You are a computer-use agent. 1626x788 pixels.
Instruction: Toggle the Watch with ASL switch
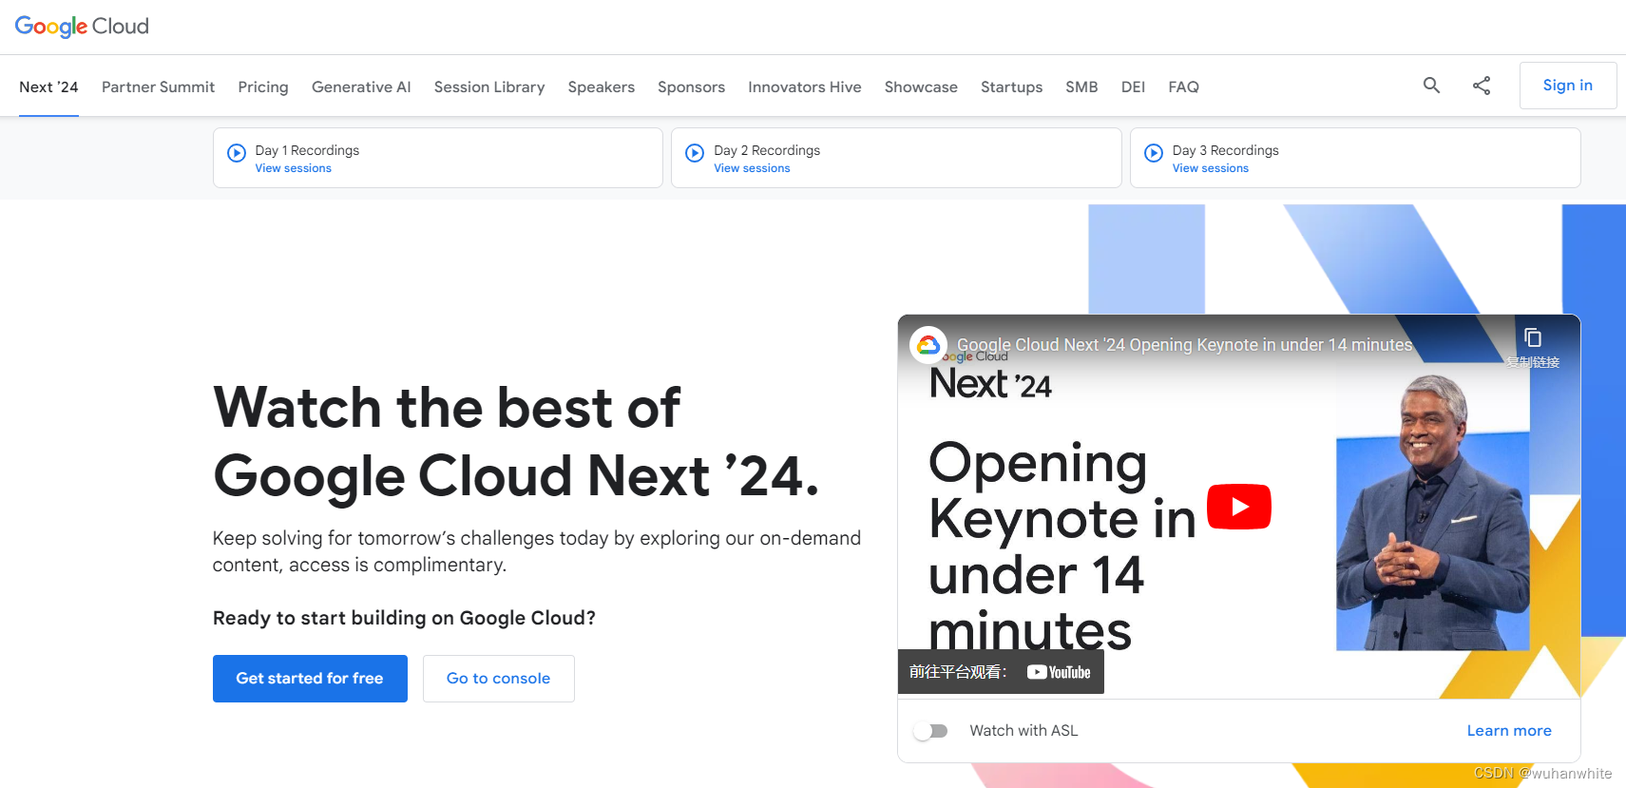(x=931, y=731)
